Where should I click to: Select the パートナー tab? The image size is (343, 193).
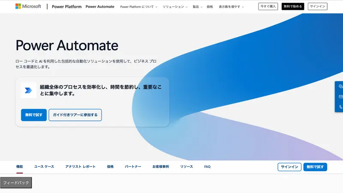133,166
